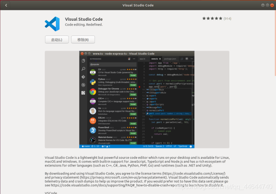The height and width of the screenshot is (194, 276).
Task: Remove the app with the 移除(R) button
Action: pyautogui.click(x=83, y=40)
